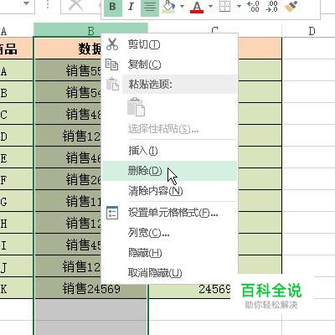The image size is (335, 335).
Task: Click the header cell starting with 数据
Action: [68, 49]
